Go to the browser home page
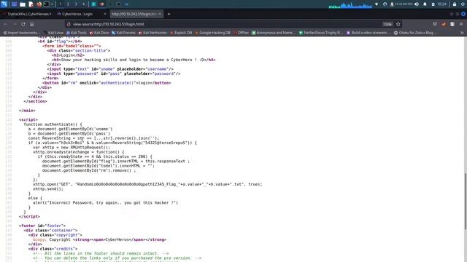The height and width of the screenshot is (262, 467). click(x=32, y=24)
